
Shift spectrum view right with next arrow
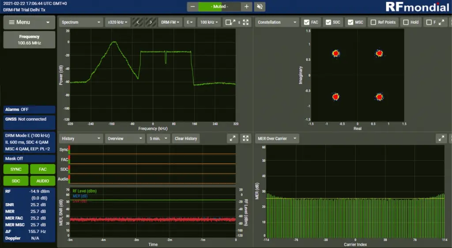(x=151, y=22)
